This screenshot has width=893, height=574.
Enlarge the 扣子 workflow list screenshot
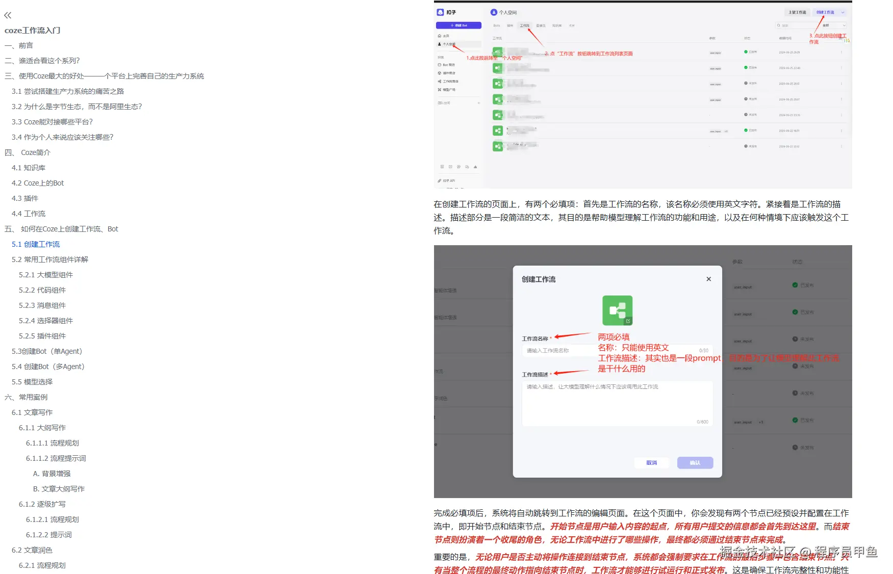click(x=643, y=95)
